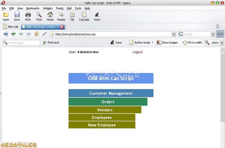The image size is (225, 148).
Task: Click the Find magnifier toolbar icon
Action: click(39, 15)
